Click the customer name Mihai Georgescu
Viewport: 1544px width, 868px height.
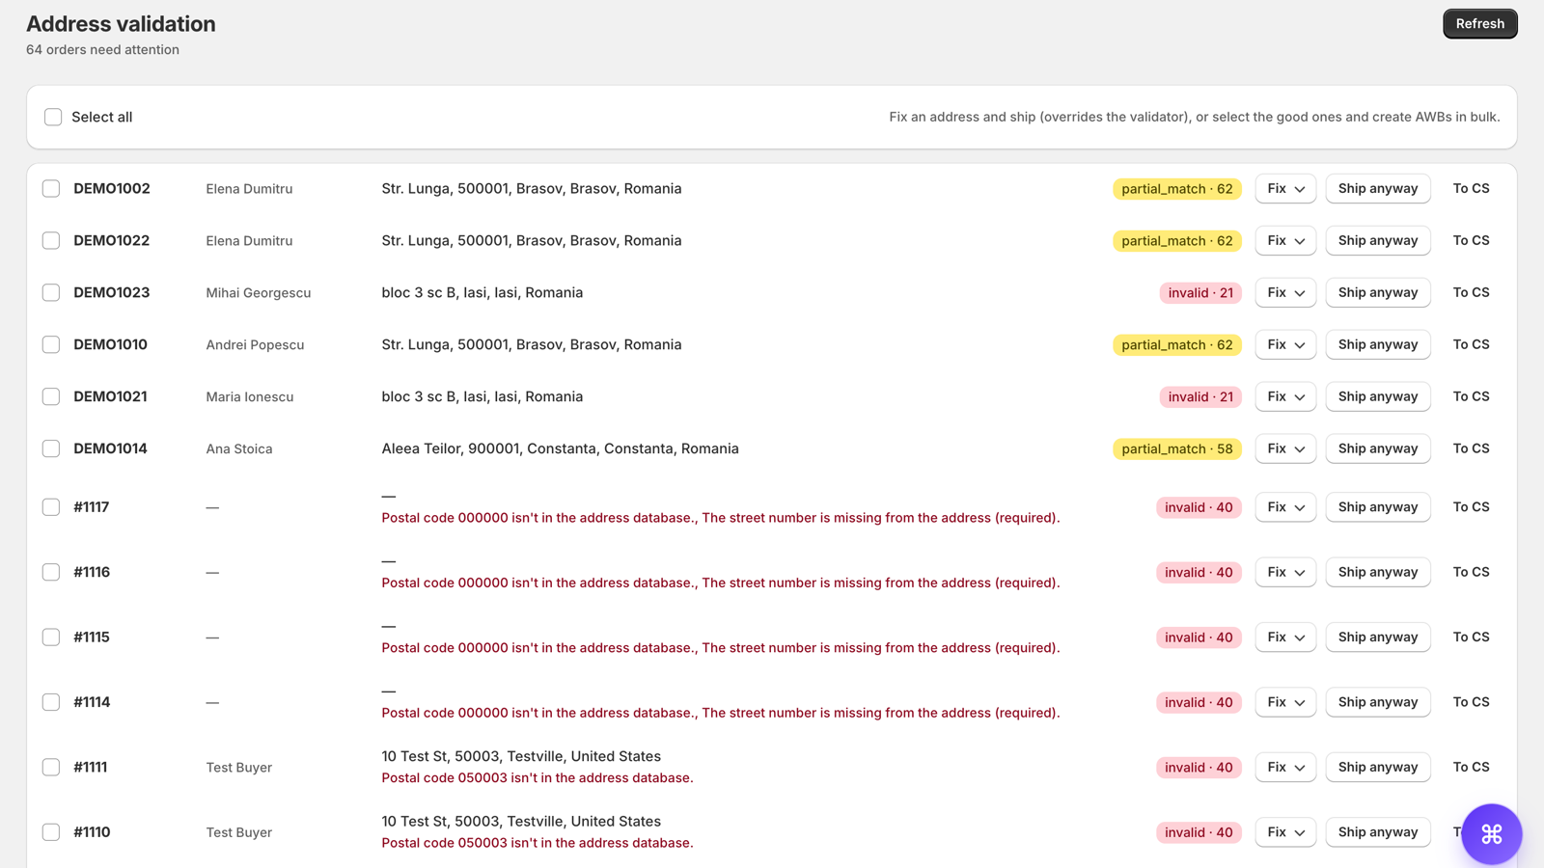pos(258,293)
